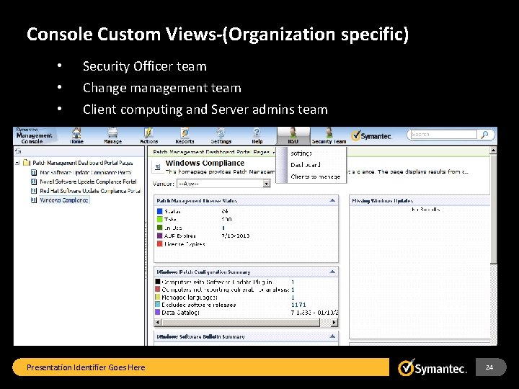Click the light green Total legend swatch
Viewport: 519px width, 389px height.
tap(160, 219)
